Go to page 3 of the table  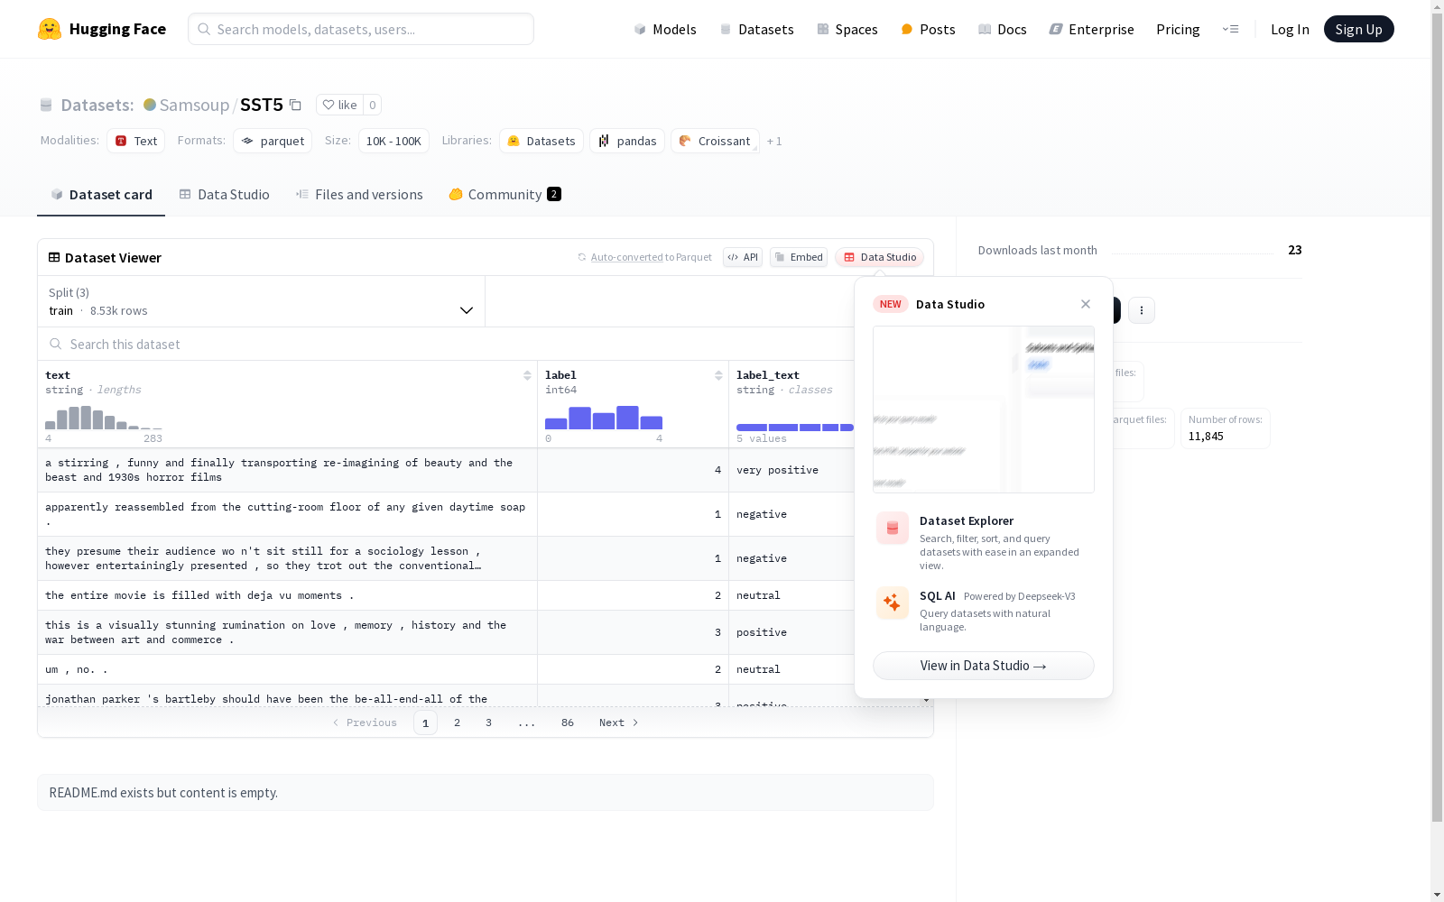pos(489,723)
